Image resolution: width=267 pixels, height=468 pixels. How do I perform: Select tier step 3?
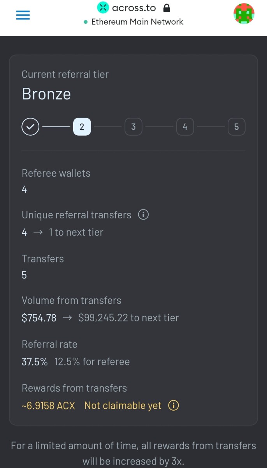click(133, 127)
